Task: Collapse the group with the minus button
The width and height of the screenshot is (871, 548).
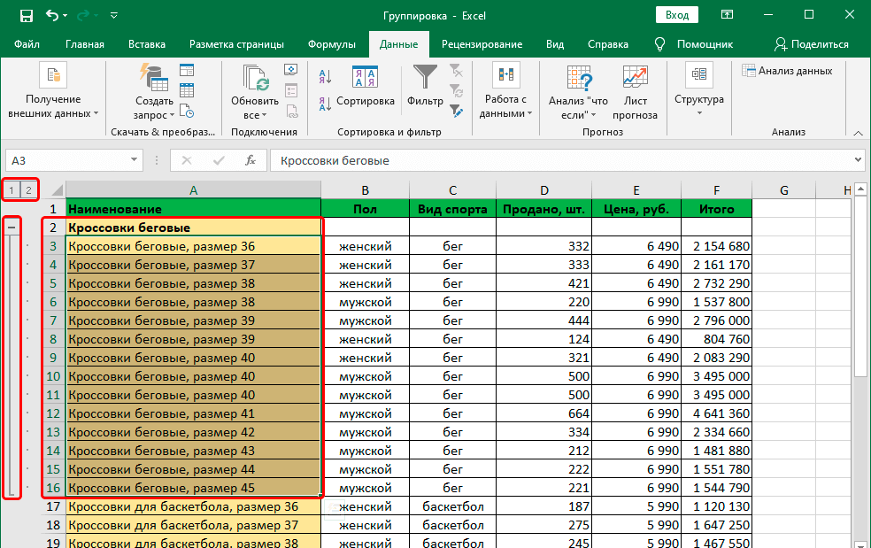Action: pos(12,228)
